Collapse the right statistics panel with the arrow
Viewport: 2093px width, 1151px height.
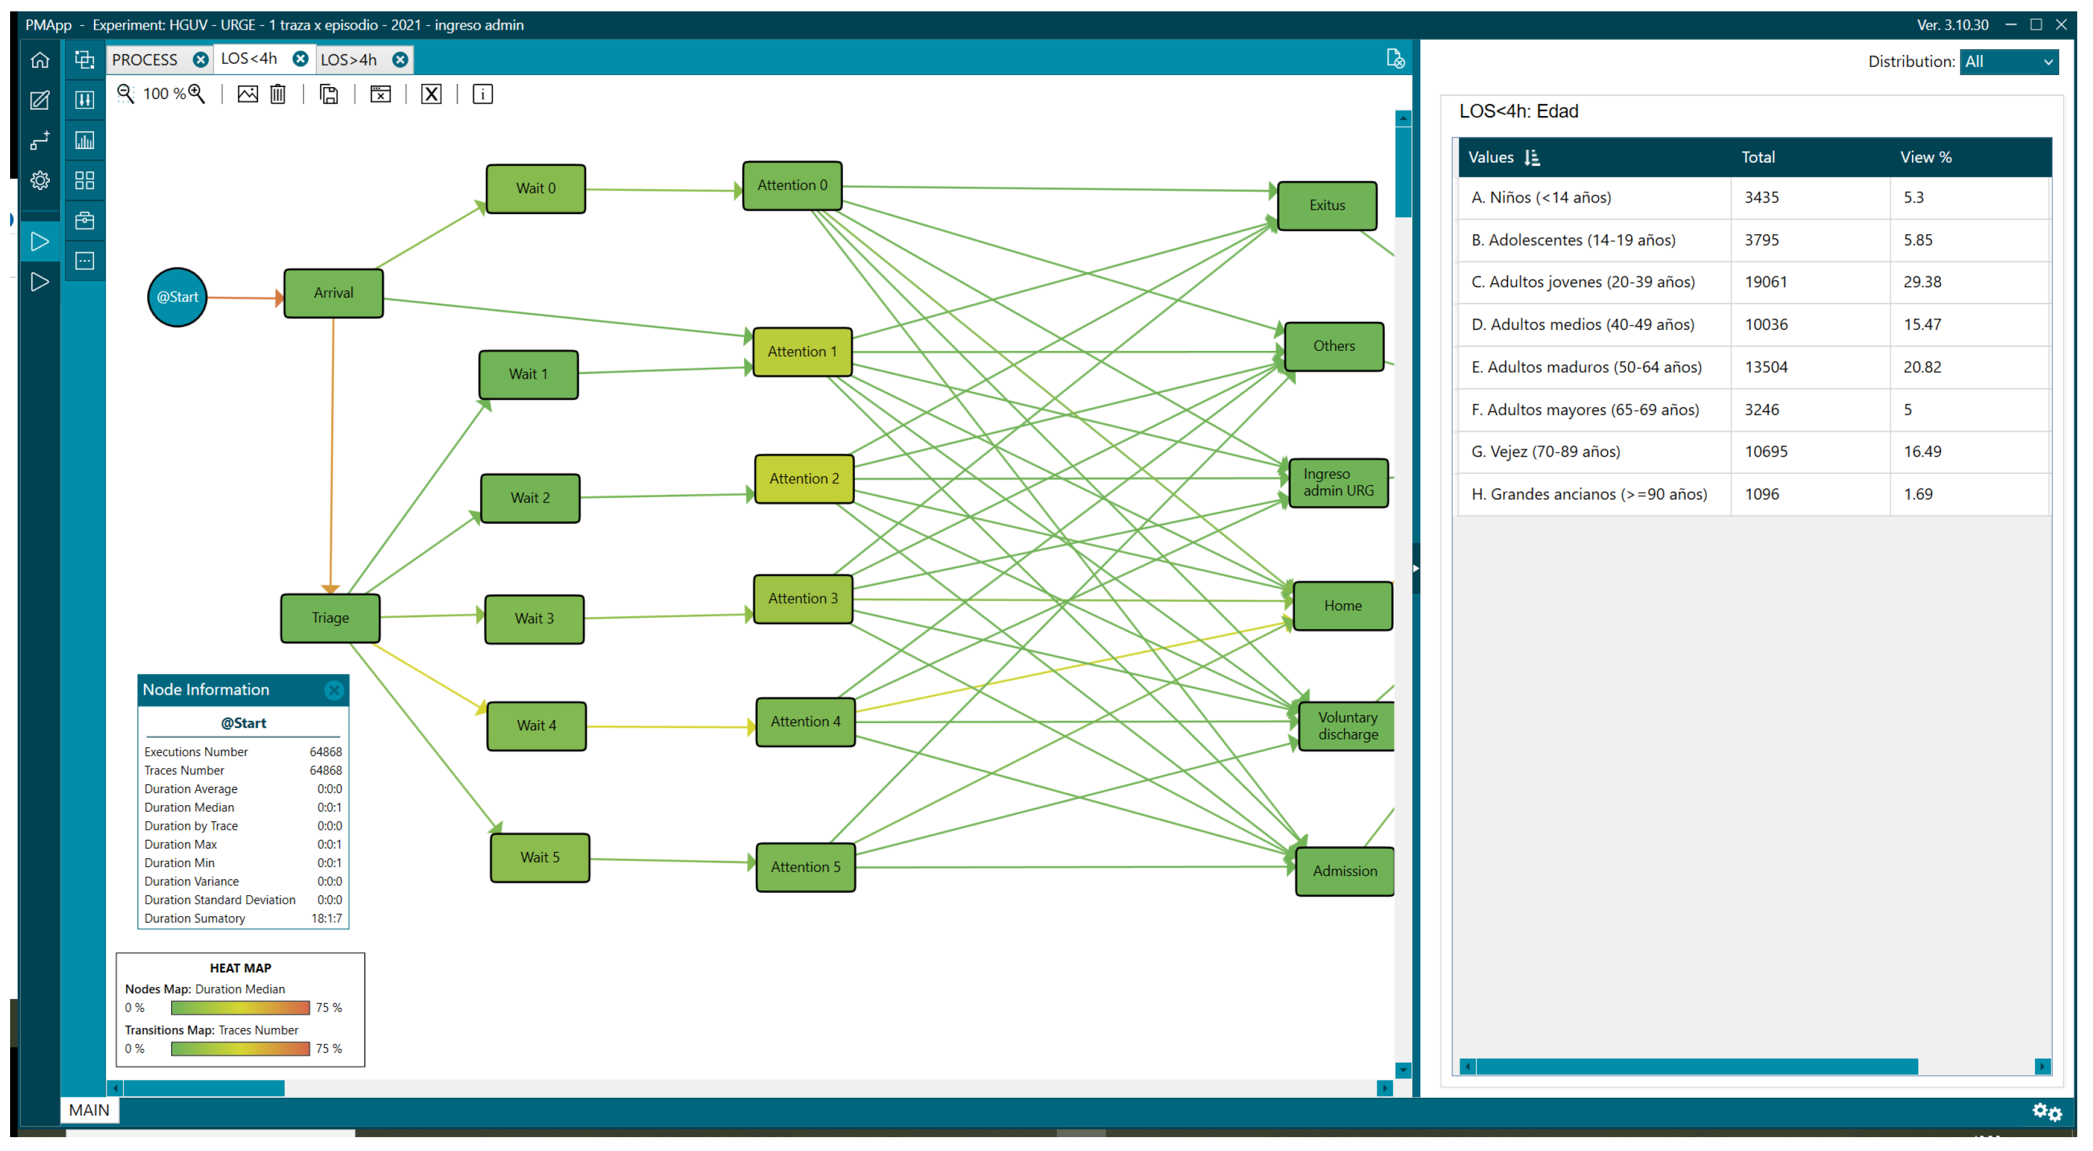coord(1415,569)
